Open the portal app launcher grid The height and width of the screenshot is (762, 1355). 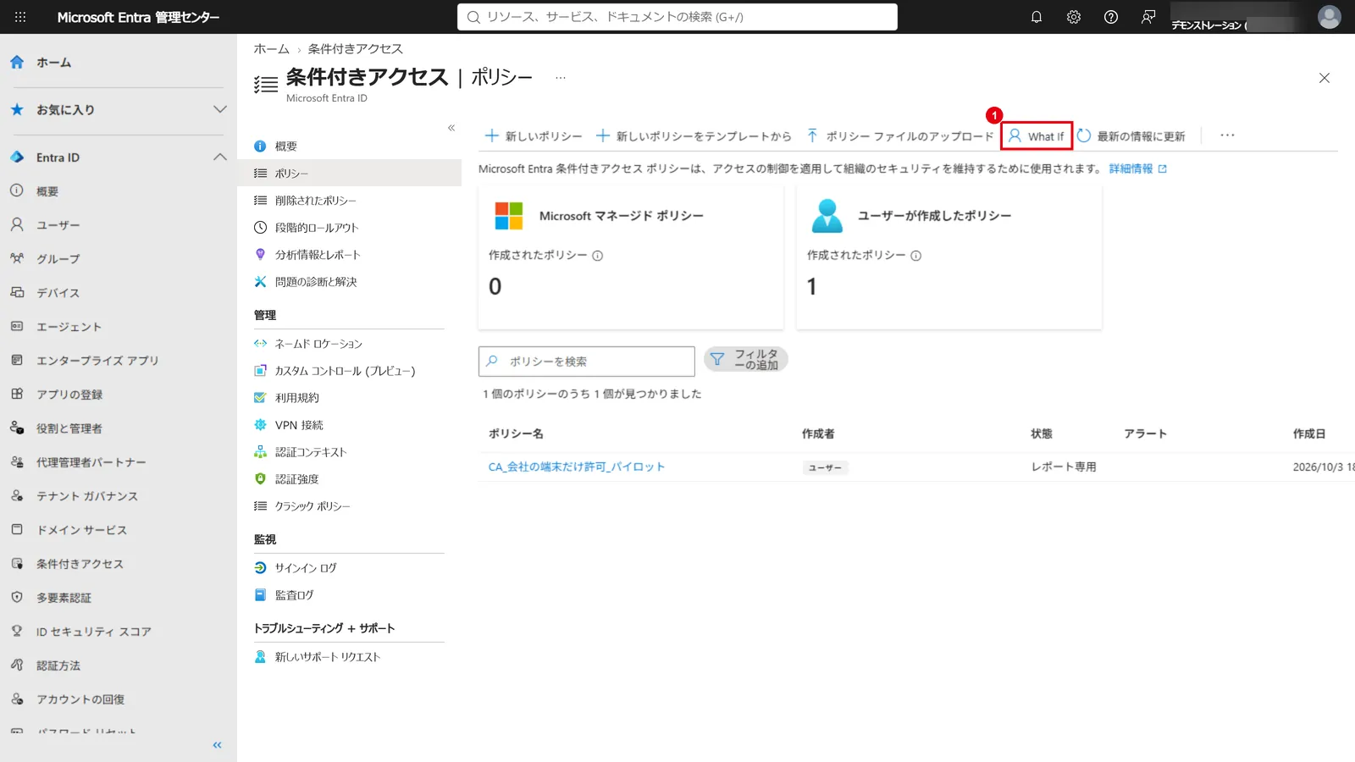(20, 17)
